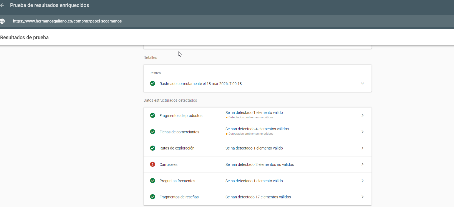Click Carruseles red error icon

[152, 164]
